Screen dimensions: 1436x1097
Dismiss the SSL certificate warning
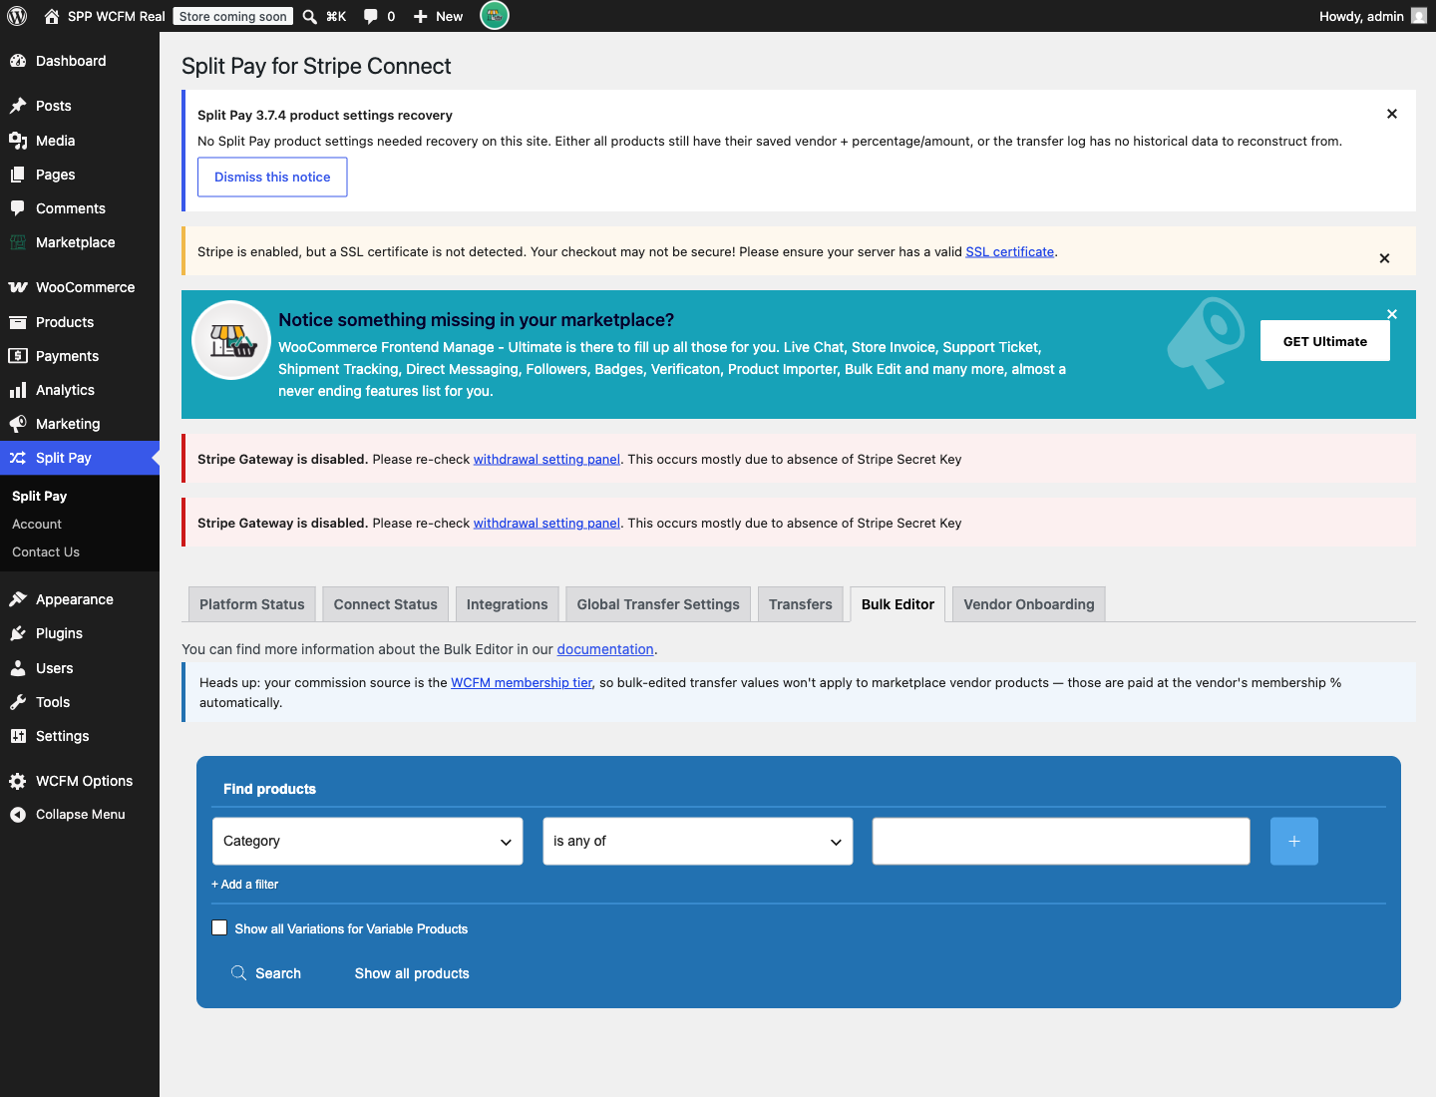pos(1384,258)
